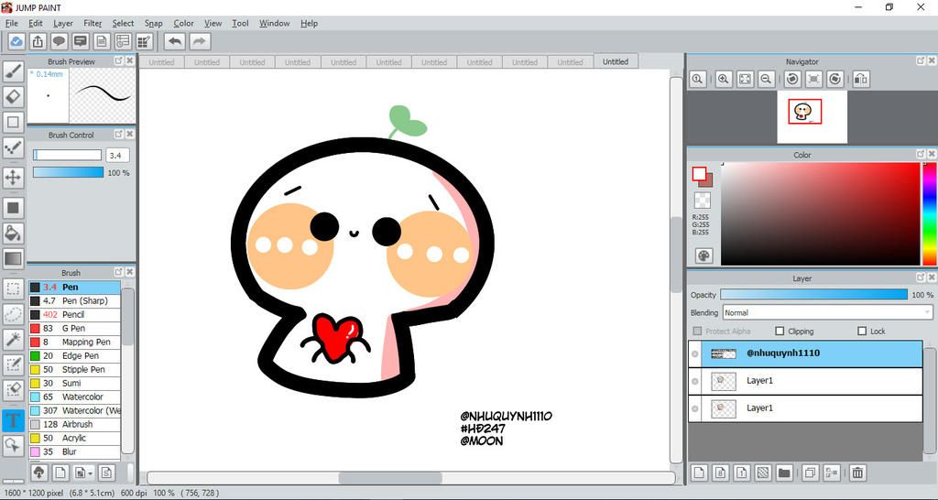Select the Gradient tool
Screen dimensions: 938x500
[13, 259]
